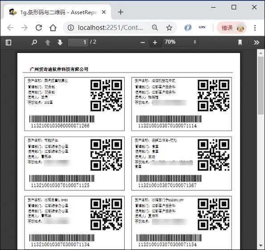Toggle the PDF viewer sidebar

[x=8, y=42]
